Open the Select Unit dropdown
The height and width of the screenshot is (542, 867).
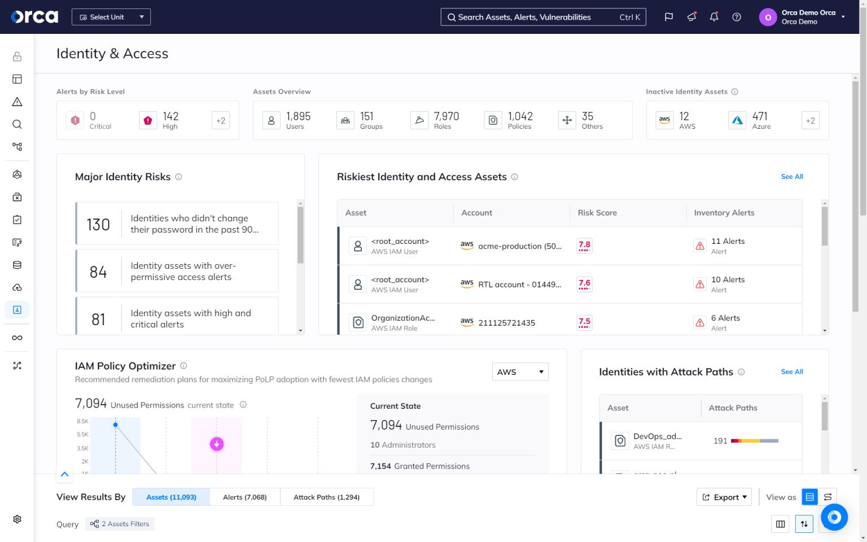point(111,17)
